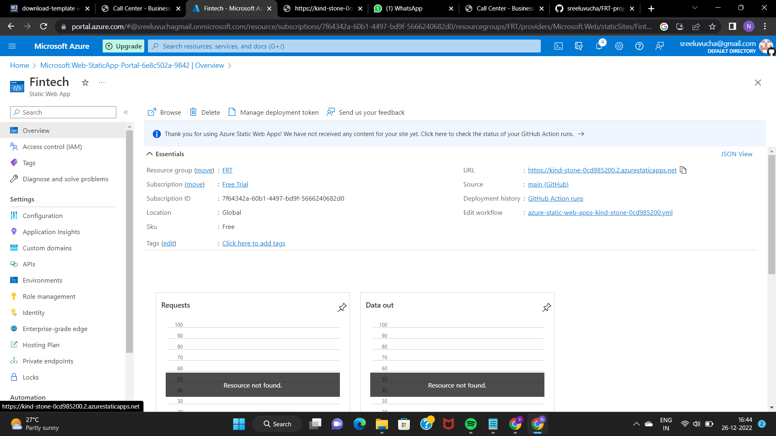Open Diagnose and solve problems

[x=65, y=179]
